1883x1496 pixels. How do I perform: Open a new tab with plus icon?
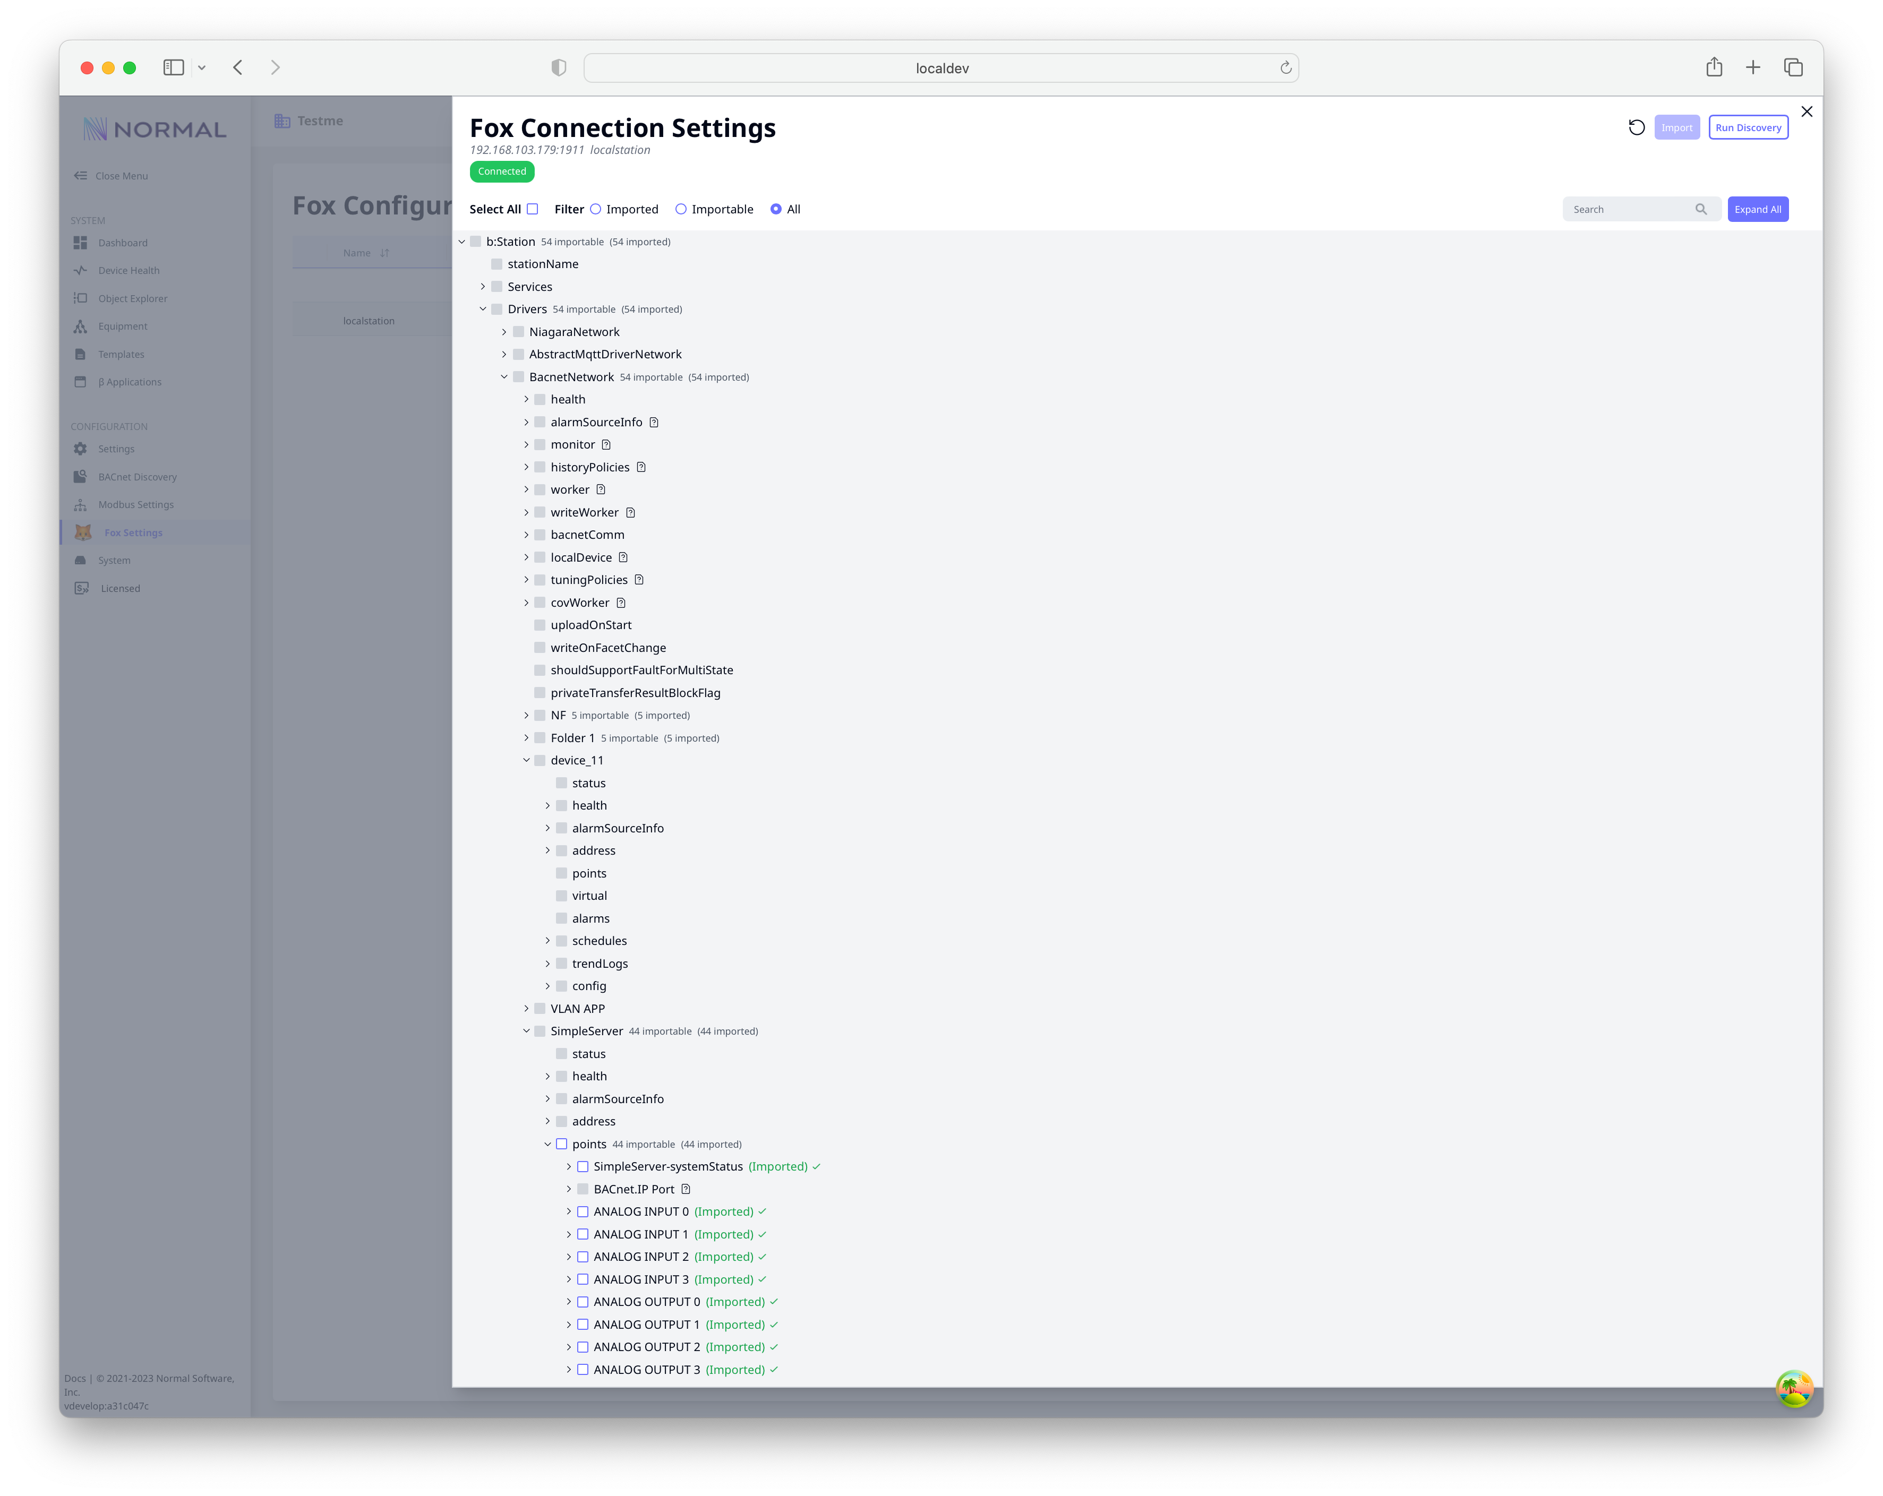tap(1753, 67)
